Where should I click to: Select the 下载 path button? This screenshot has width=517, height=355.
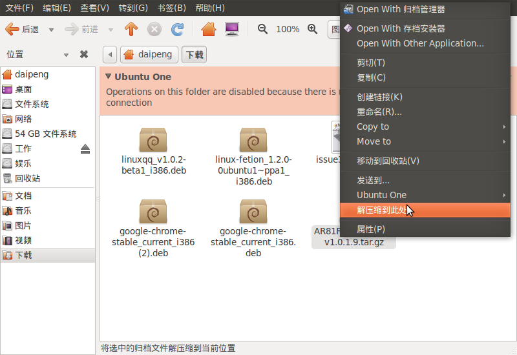195,54
